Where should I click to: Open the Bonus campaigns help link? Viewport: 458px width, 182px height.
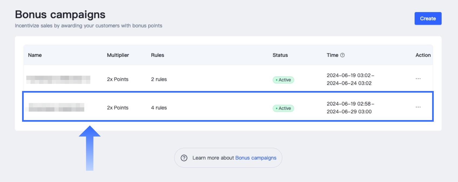click(256, 158)
